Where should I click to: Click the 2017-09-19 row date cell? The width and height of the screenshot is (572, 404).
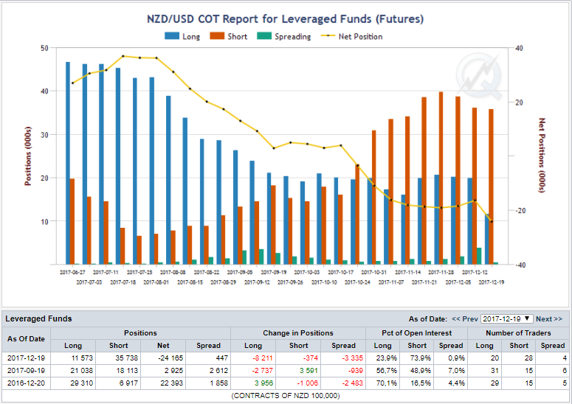[26, 371]
